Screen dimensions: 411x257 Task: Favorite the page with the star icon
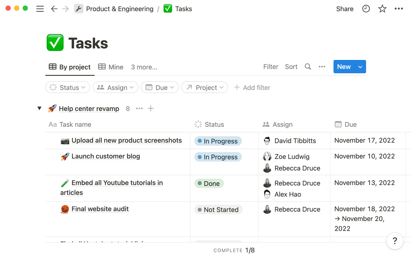click(382, 9)
